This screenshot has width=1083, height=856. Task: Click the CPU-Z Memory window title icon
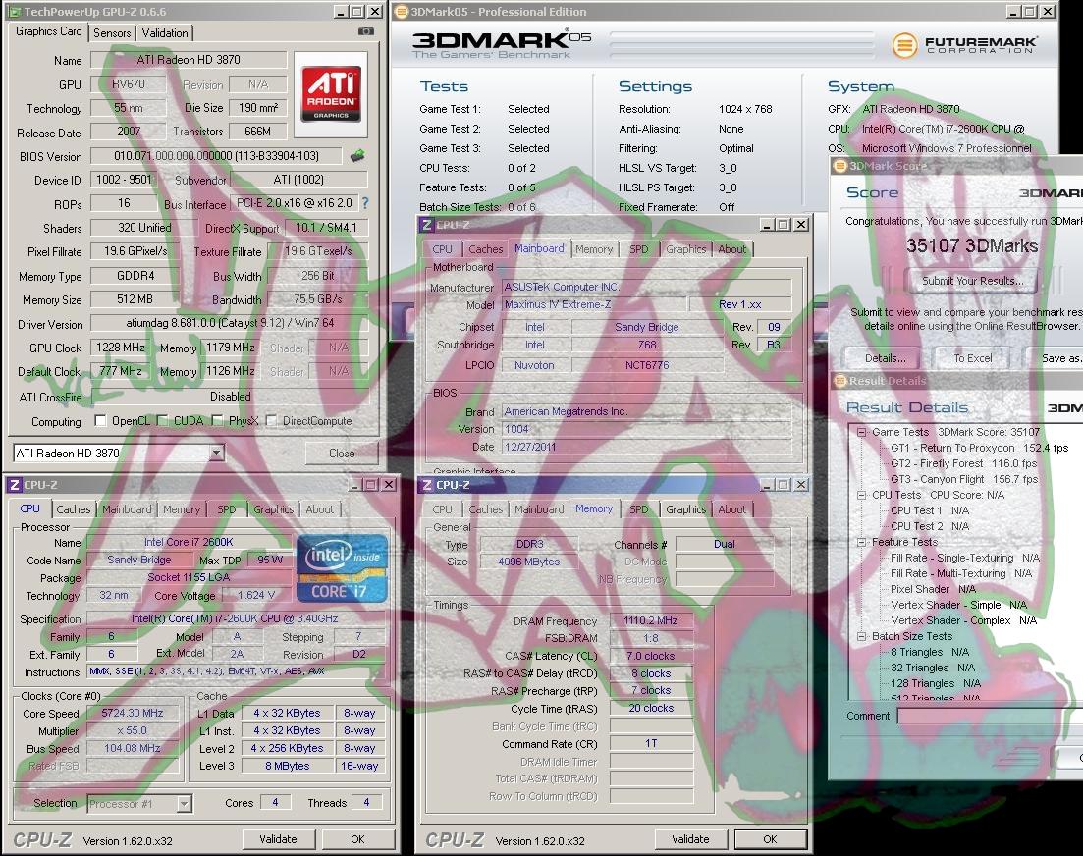pyautogui.click(x=427, y=485)
